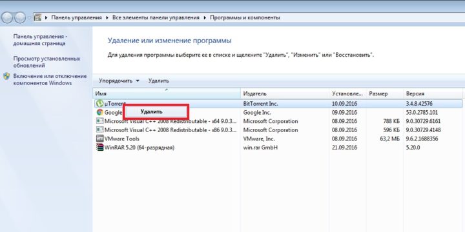The width and height of the screenshot is (465, 232).
Task: Select the µTorrent row
Action: click(x=278, y=104)
